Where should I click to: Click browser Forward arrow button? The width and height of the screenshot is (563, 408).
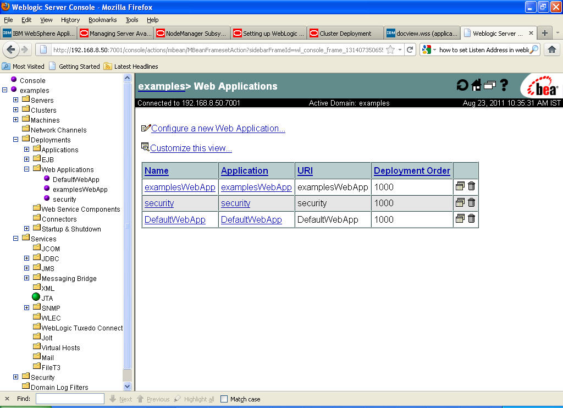pyautogui.click(x=24, y=49)
